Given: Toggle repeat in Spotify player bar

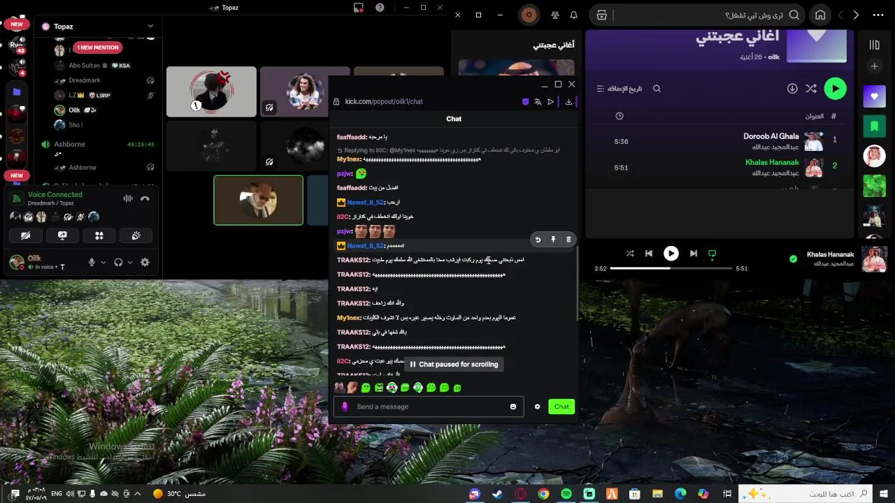Looking at the screenshot, I should tap(713, 254).
